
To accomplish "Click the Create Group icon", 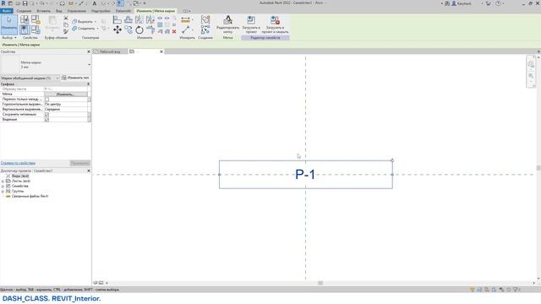I will [x=205, y=19].
